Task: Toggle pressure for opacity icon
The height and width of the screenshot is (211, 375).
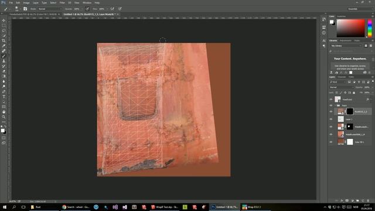Action: (x=87, y=9)
